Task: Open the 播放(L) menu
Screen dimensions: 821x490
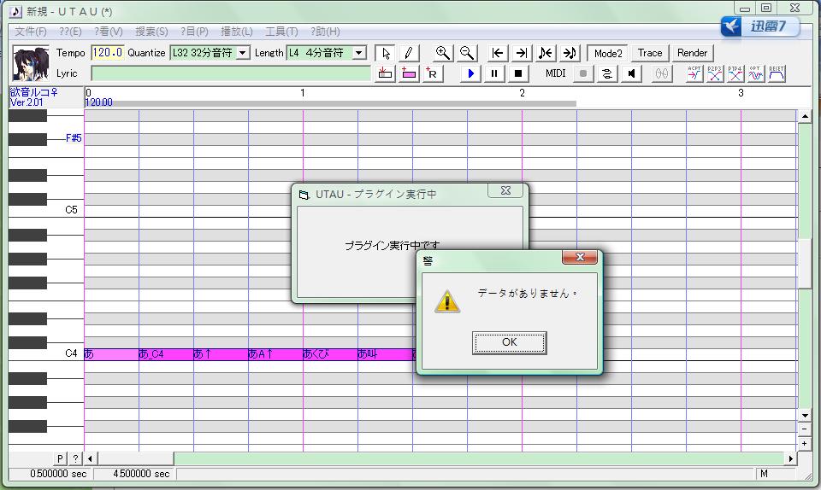Action: [237, 32]
